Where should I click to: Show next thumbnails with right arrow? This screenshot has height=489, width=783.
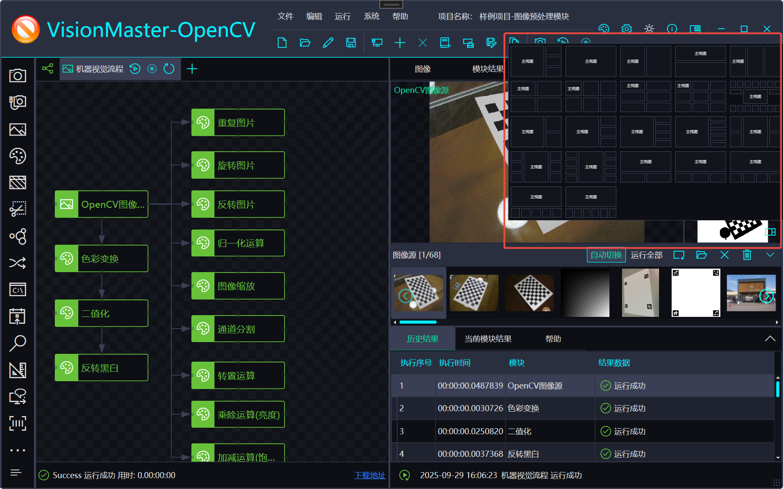(766, 296)
